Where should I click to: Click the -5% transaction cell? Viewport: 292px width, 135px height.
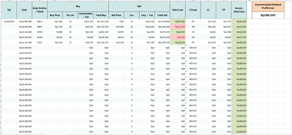coord(193,37)
